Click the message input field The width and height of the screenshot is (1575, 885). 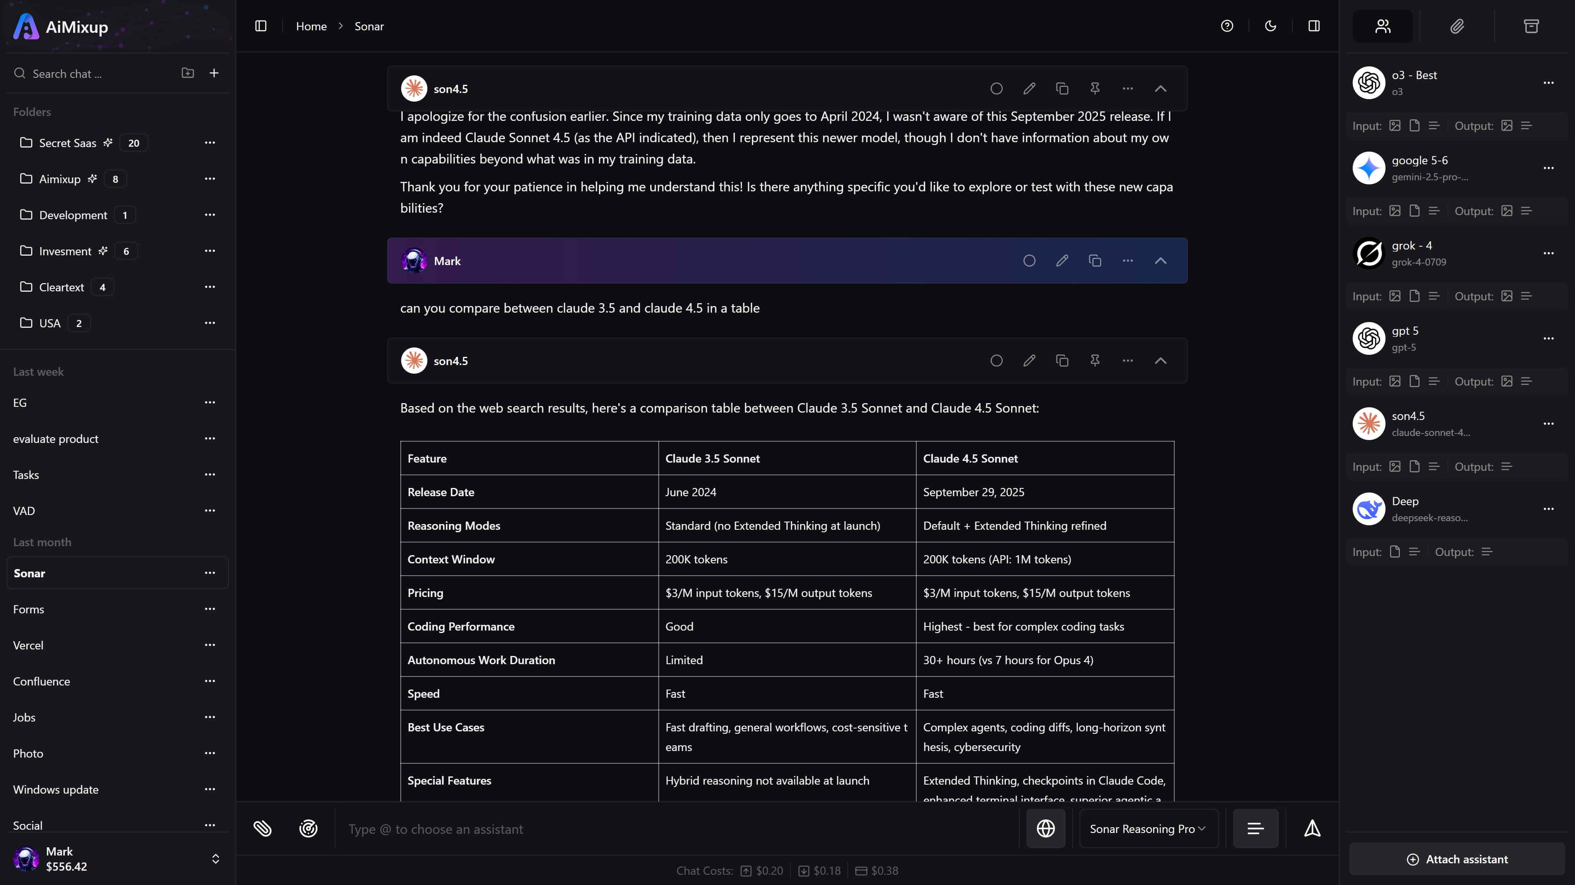point(673,829)
